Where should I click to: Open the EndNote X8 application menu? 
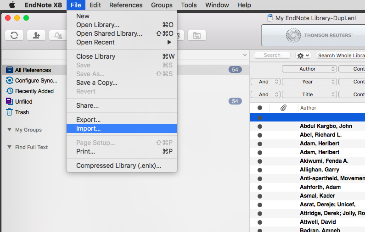(43, 5)
